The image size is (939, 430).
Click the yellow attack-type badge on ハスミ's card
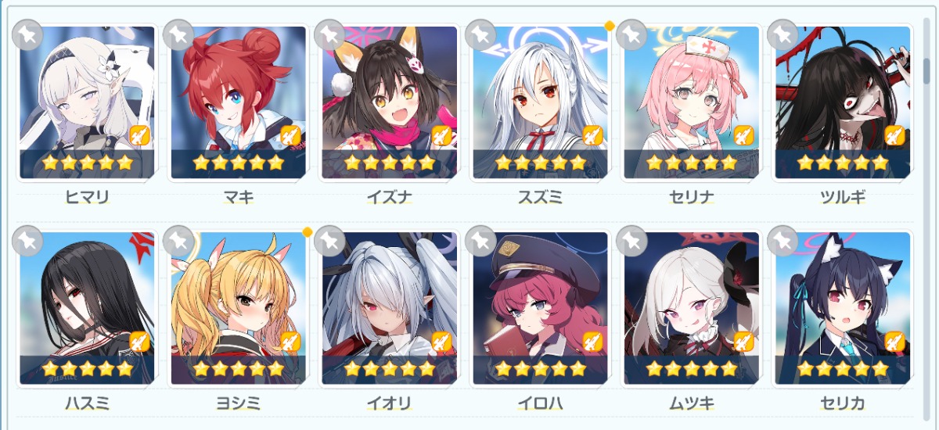coord(139,342)
